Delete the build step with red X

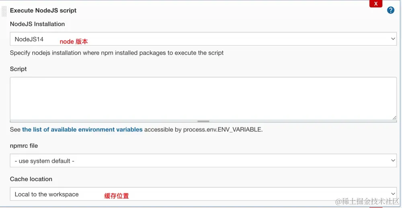coord(375,4)
